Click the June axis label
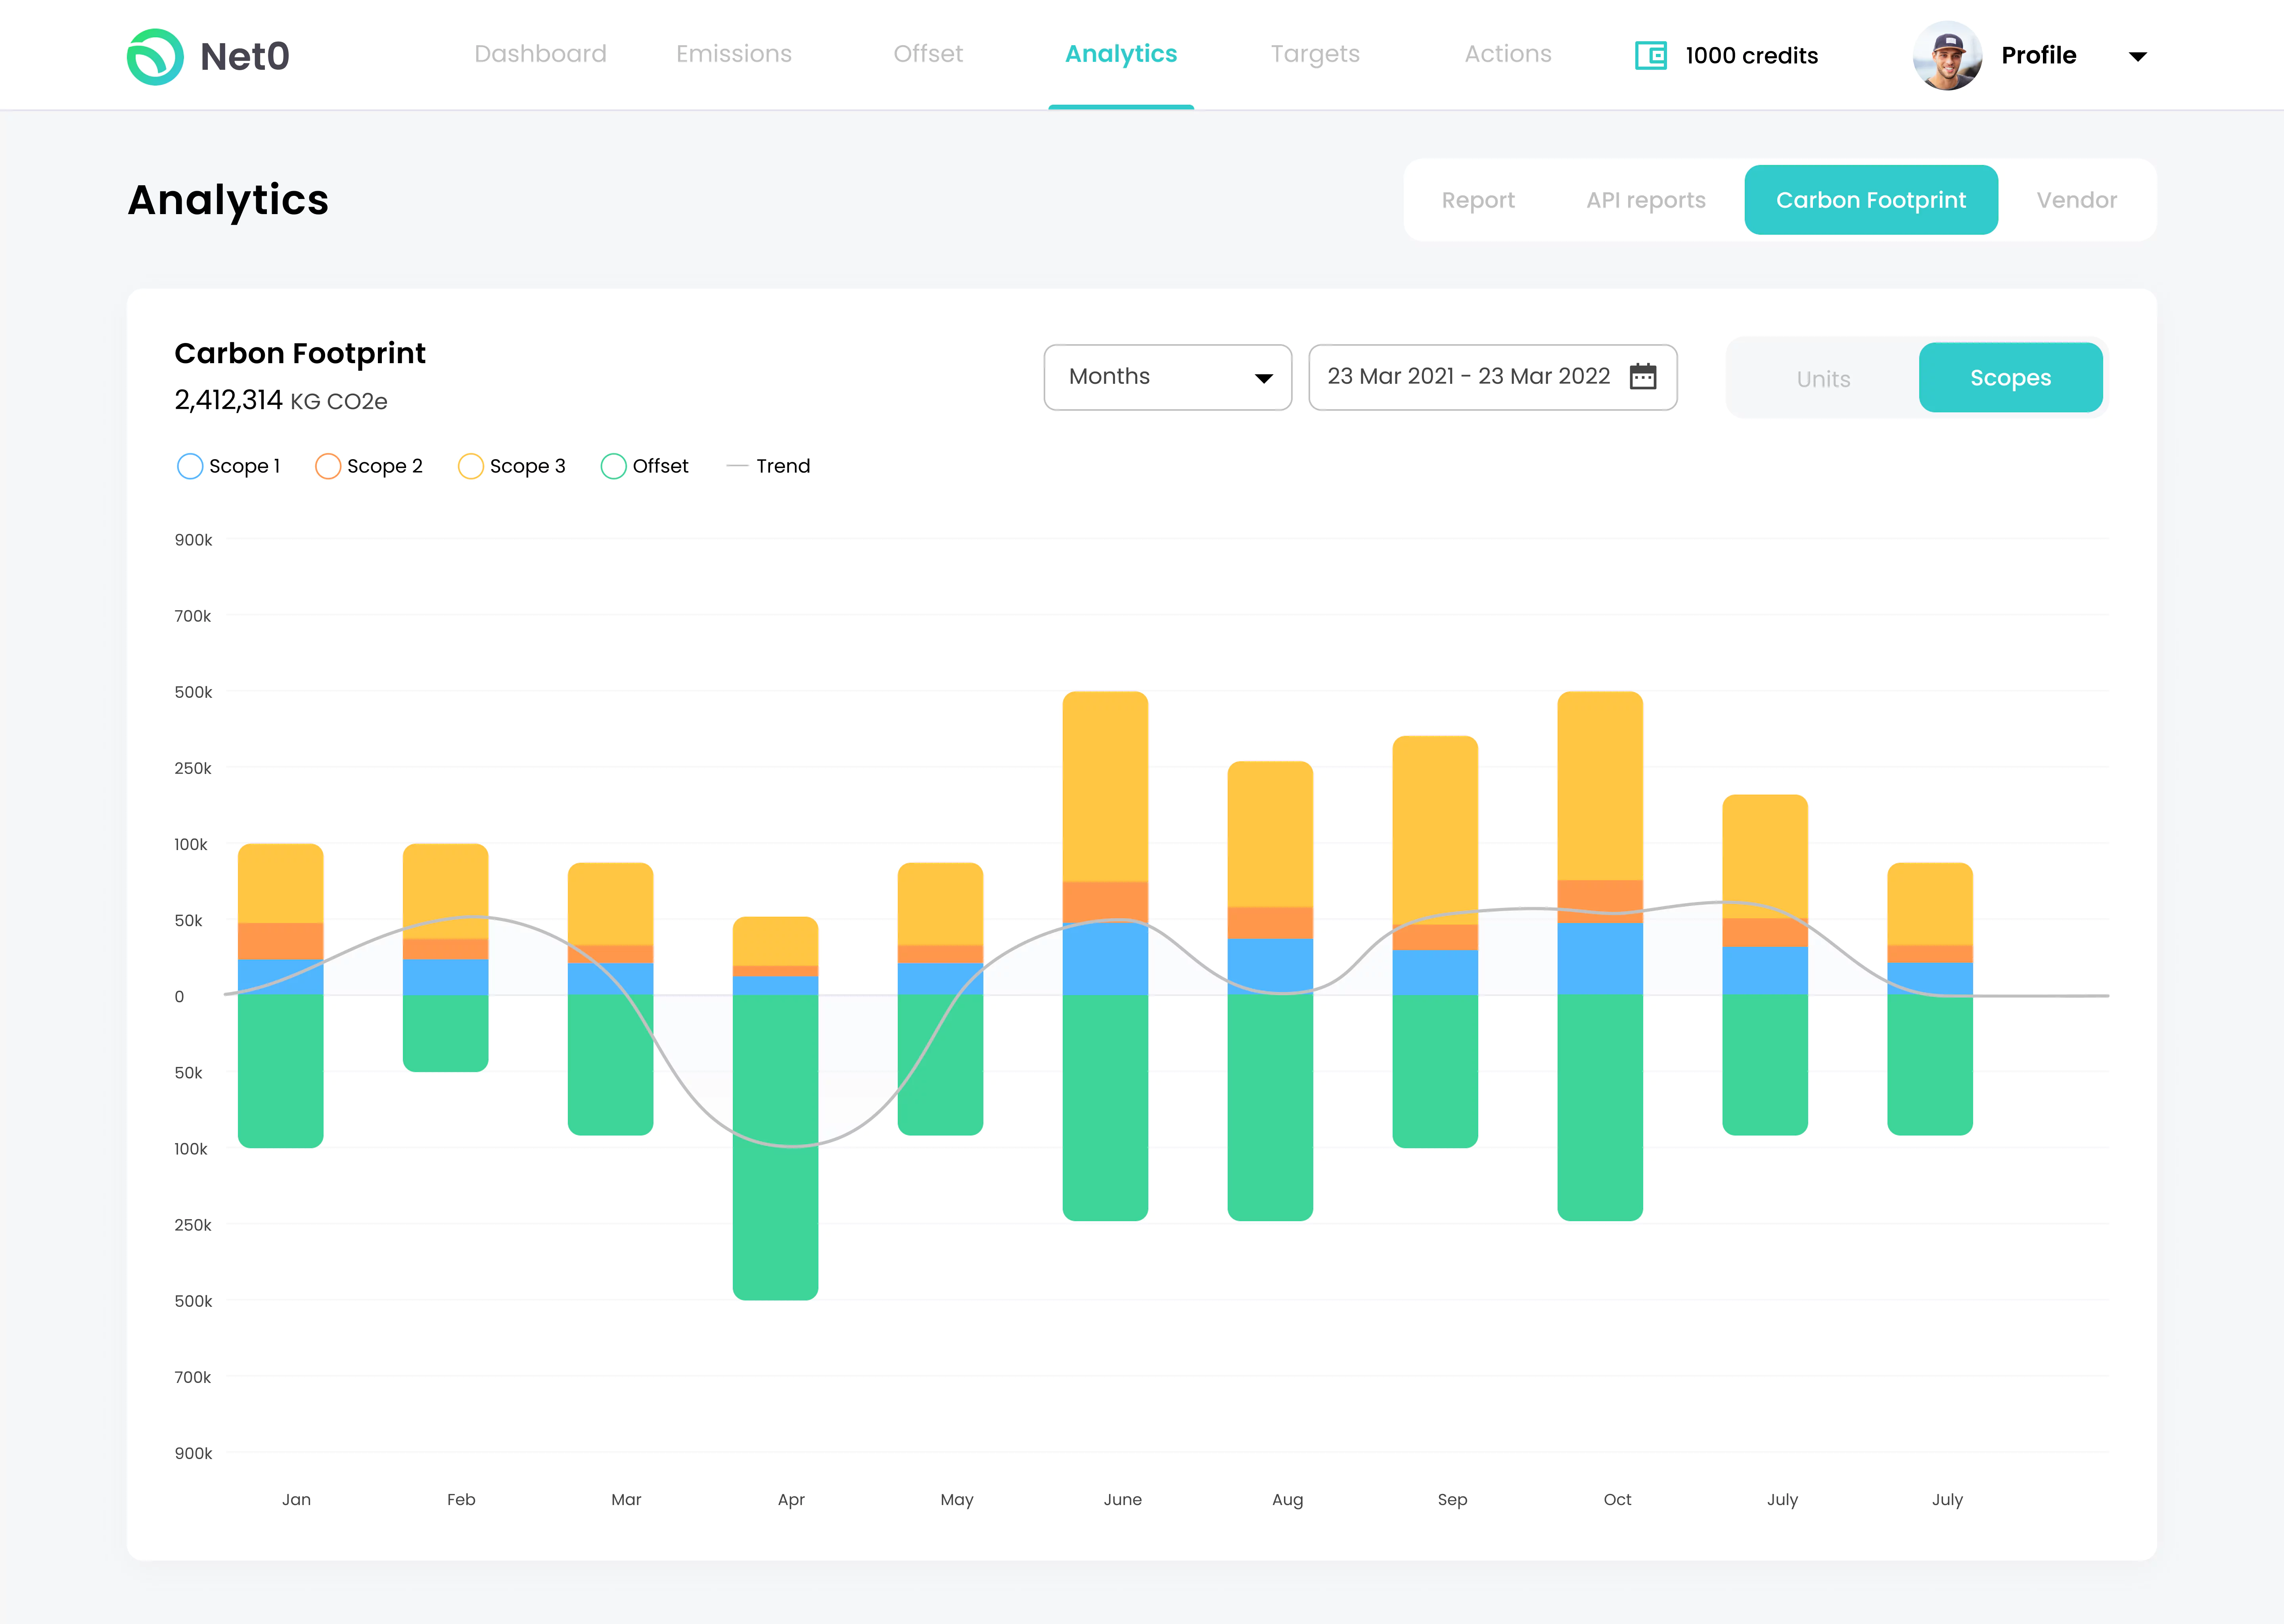Screen dimensions: 2284x1624 tap(1122, 1499)
